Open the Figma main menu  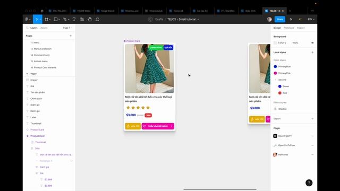27,19
